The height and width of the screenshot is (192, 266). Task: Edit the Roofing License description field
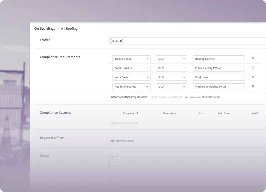[x=218, y=59]
